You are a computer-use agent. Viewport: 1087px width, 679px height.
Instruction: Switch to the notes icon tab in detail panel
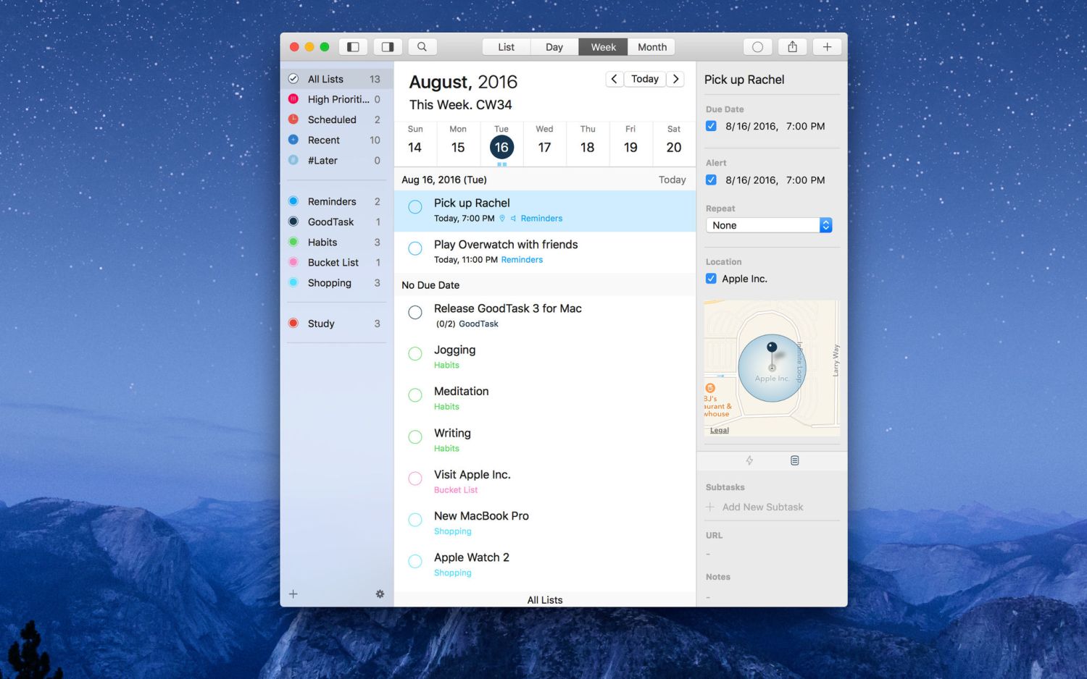click(x=794, y=460)
